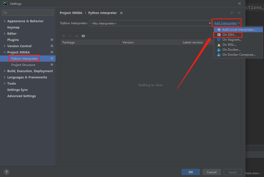Open help with the question mark button
The width and height of the screenshot is (264, 177).
tap(6, 172)
